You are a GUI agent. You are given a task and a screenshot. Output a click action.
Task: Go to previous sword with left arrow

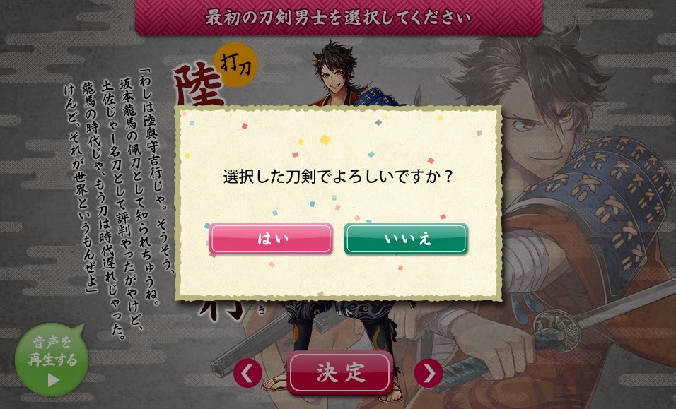pos(247,373)
